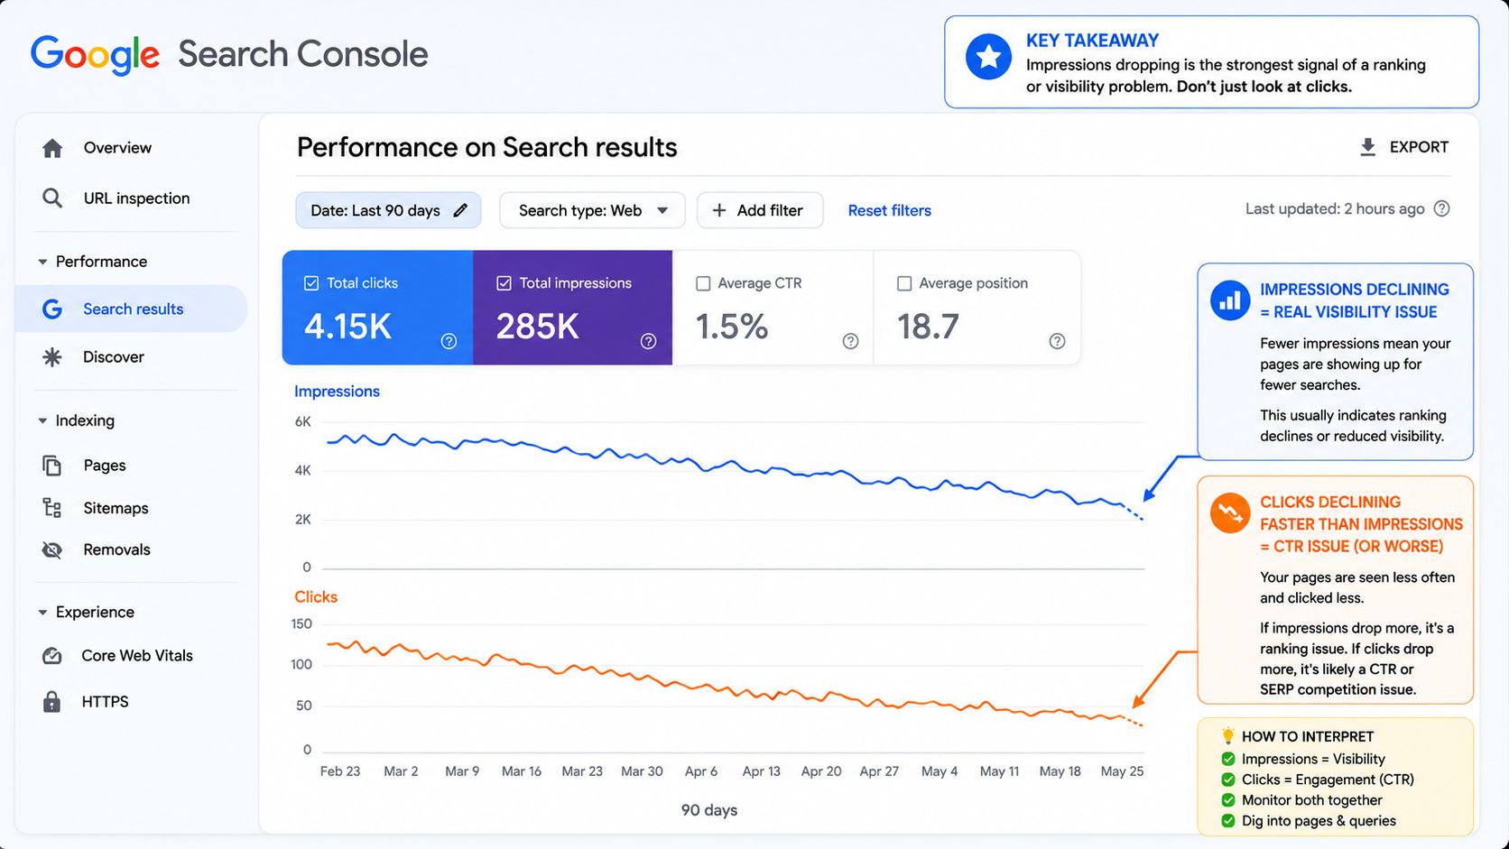Collapse the Experience section arrow
The image size is (1509, 849).
pos(42,613)
